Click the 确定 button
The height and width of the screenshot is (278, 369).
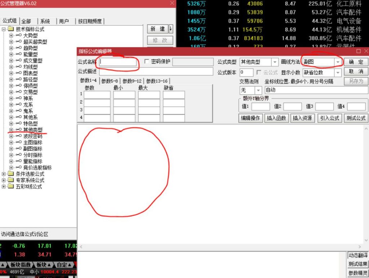[x=356, y=62]
